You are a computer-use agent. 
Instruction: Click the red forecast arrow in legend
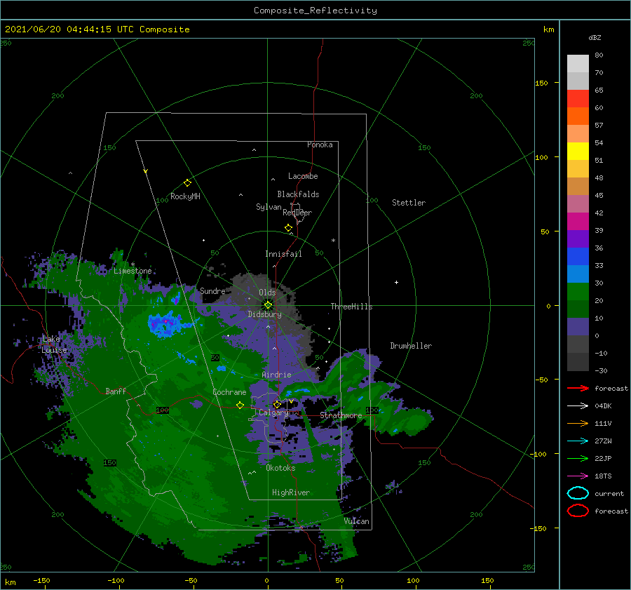tap(578, 388)
